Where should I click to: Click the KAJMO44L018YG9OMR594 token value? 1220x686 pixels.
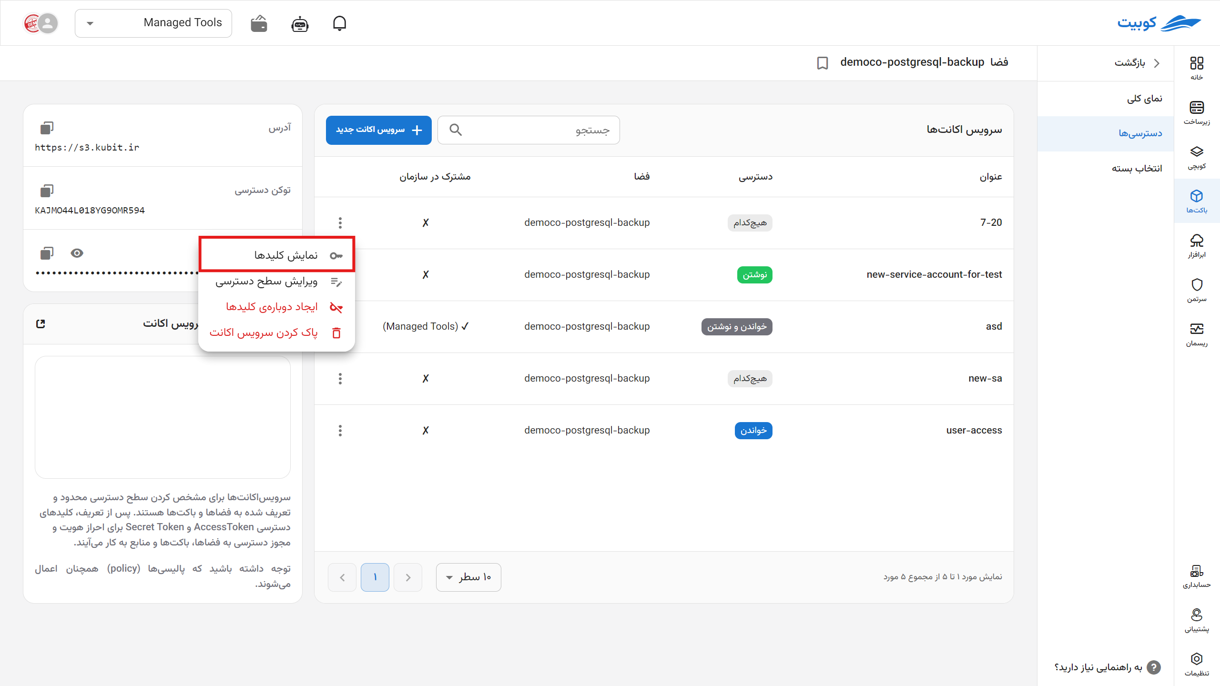90,210
